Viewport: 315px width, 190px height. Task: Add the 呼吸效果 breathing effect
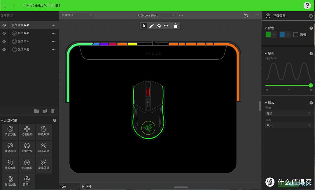pyautogui.click(x=43, y=131)
